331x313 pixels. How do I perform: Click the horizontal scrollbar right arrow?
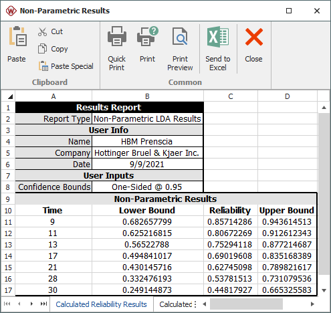point(312,304)
